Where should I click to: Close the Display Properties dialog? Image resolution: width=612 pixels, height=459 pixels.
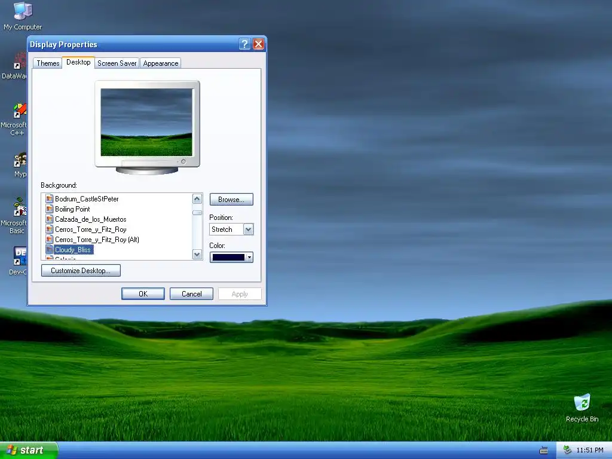258,44
